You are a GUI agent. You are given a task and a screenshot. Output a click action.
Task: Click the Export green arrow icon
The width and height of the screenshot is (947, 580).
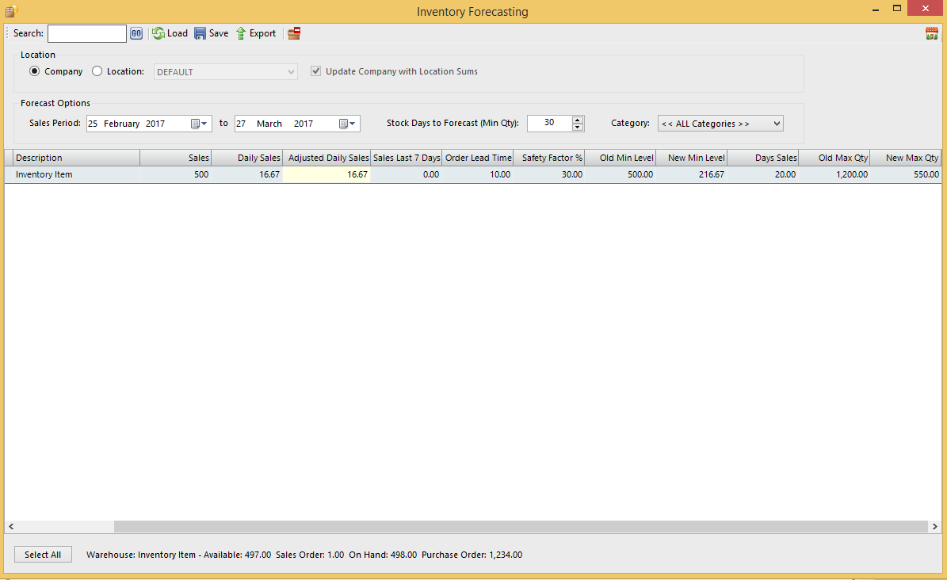click(x=241, y=33)
